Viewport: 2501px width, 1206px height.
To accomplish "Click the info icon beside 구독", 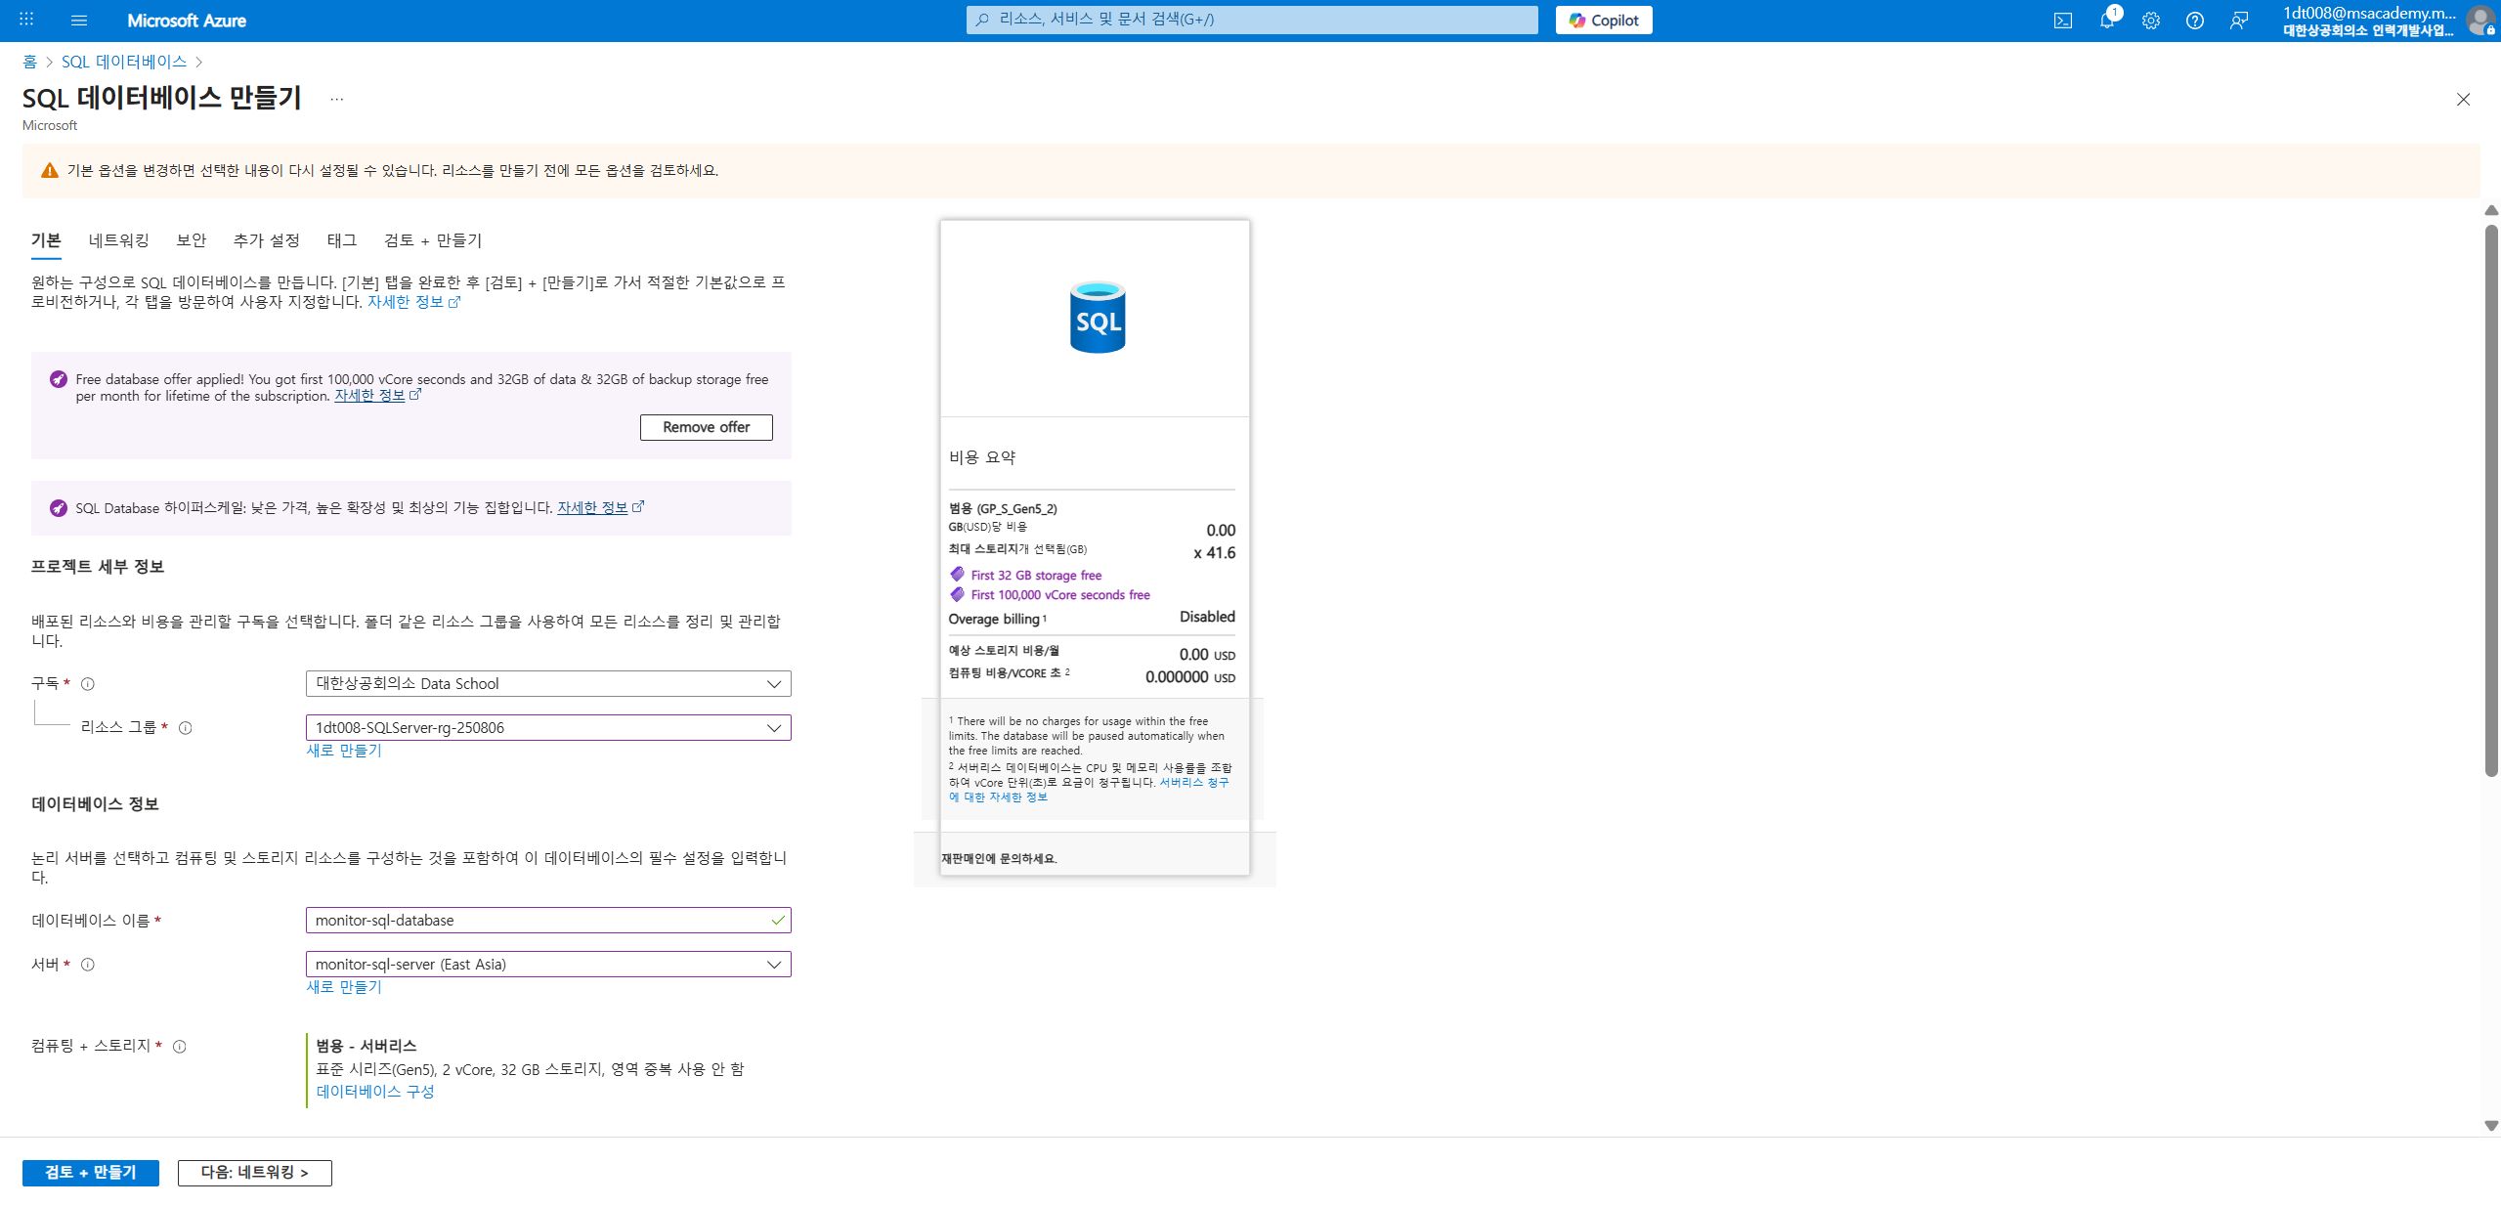I will [88, 684].
